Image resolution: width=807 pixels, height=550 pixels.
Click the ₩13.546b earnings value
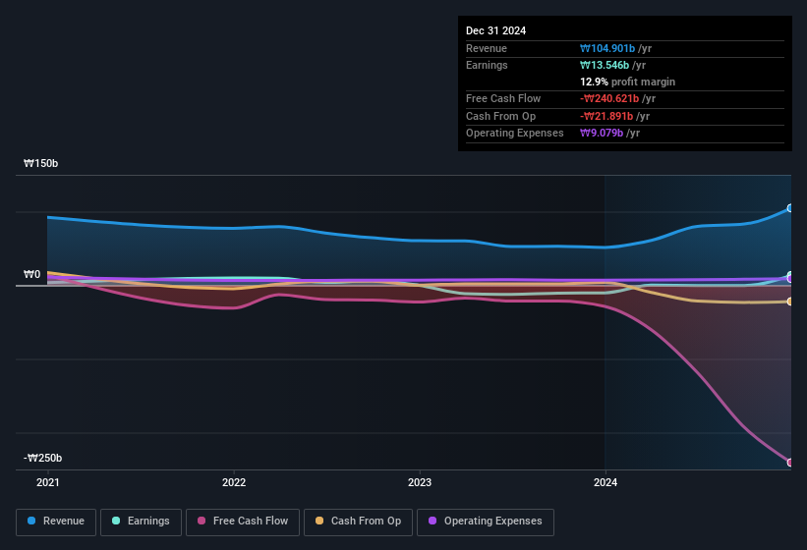click(605, 65)
